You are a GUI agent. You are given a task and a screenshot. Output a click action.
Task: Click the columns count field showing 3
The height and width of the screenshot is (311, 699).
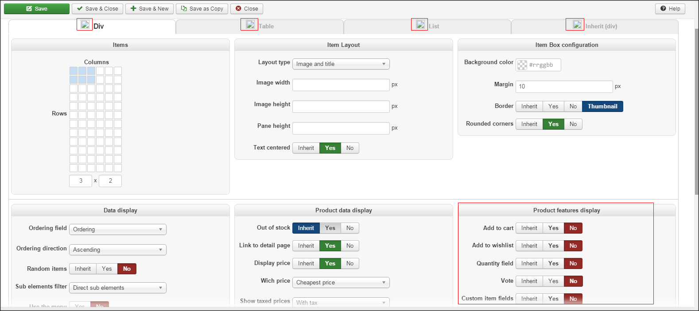point(81,181)
